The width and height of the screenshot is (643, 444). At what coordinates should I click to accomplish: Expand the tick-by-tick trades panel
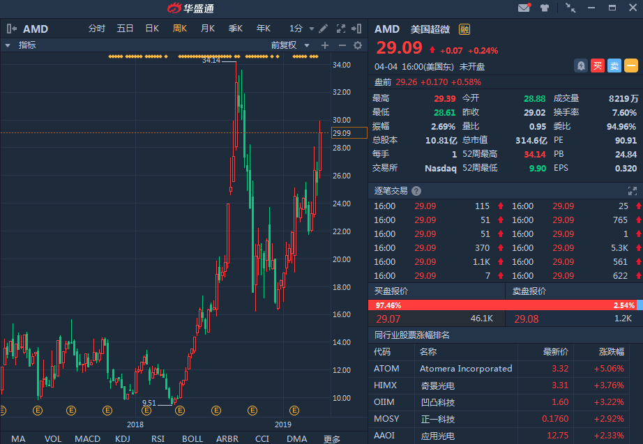coord(632,191)
